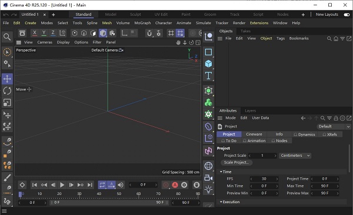Open Objects manager hamburger menu
This screenshot has width=353, height=215.
coord(220,39)
